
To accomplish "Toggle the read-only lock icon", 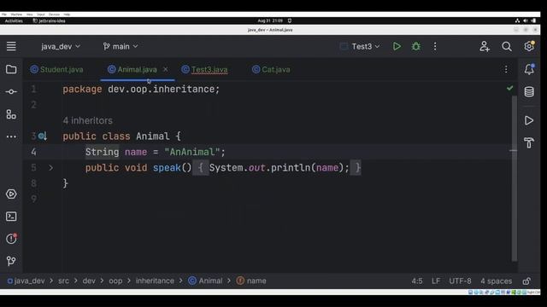I will (526, 281).
